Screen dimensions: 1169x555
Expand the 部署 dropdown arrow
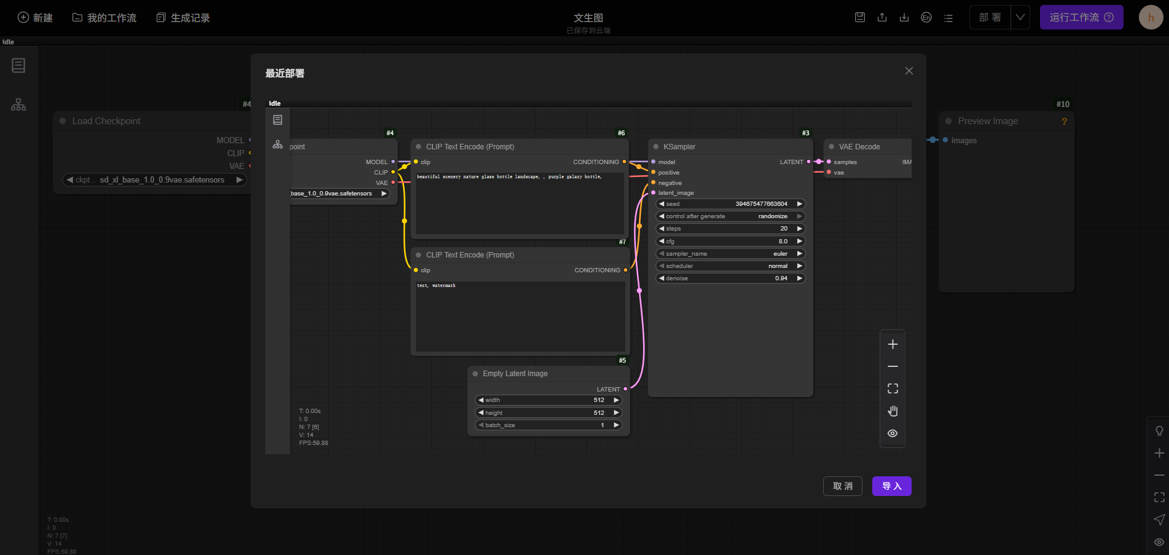coord(1020,17)
